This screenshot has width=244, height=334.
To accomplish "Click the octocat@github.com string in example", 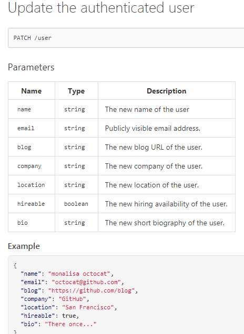I will pyautogui.click(x=86, y=282).
